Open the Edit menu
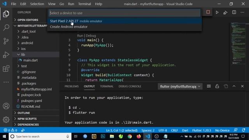 (x=23, y=4)
